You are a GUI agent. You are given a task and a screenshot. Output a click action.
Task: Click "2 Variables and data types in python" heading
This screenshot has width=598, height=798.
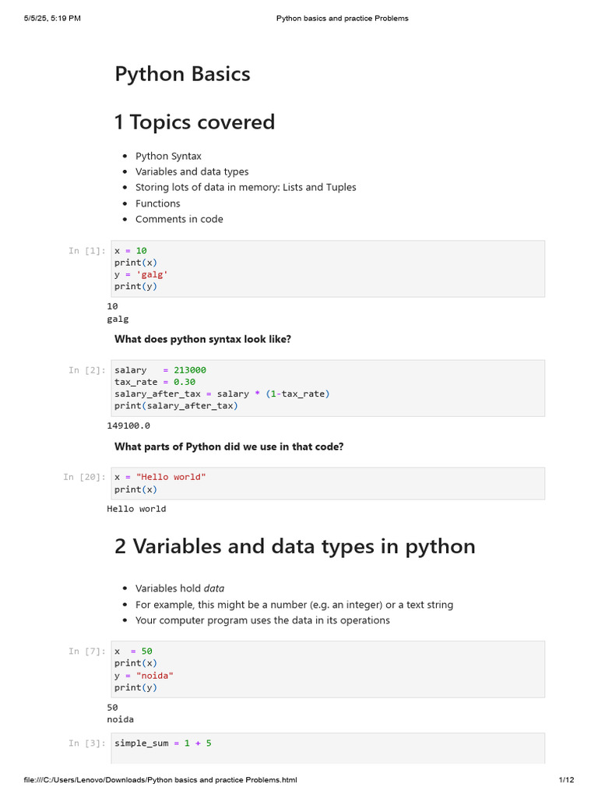click(294, 546)
